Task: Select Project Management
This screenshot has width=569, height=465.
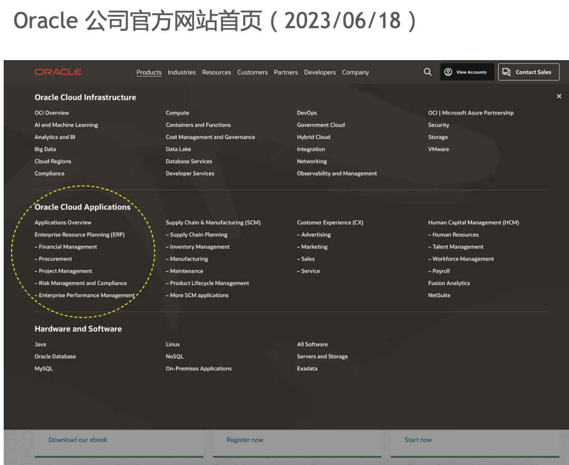Action: [64, 271]
